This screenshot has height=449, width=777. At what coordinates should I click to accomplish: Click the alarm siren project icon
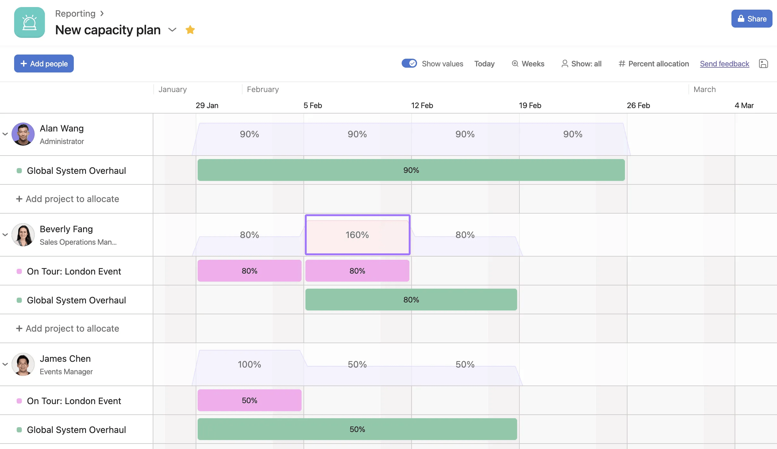pos(30,22)
